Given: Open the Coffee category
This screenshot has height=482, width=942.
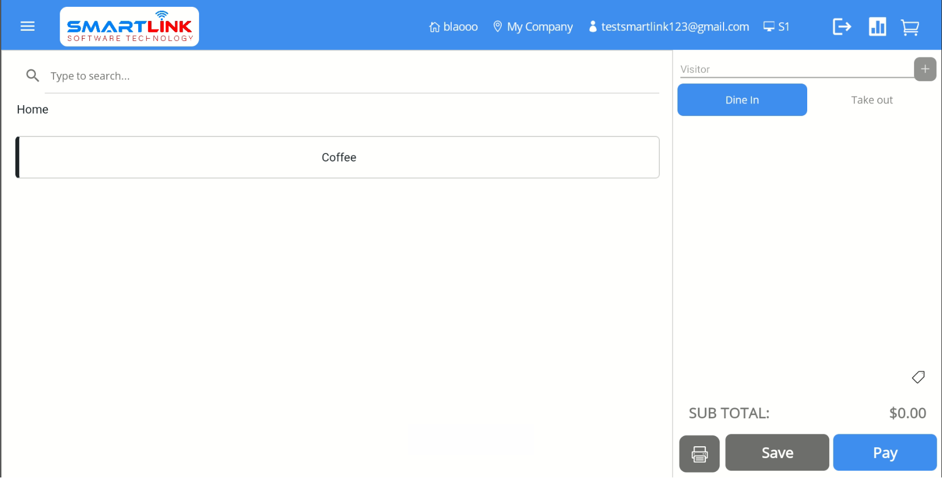Looking at the screenshot, I should (x=338, y=157).
